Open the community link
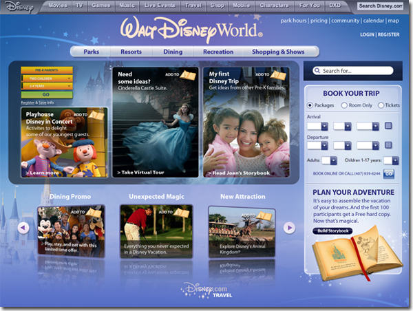Screen dimensions: 413x311 coord(345,21)
